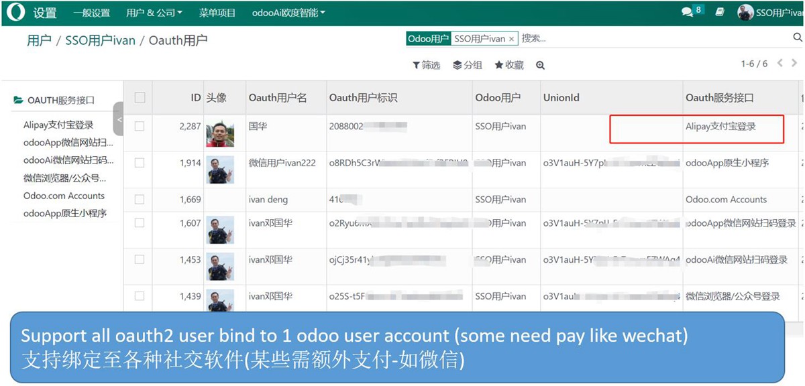Open avatar thumbnail in row ID 1,453

(x=220, y=266)
